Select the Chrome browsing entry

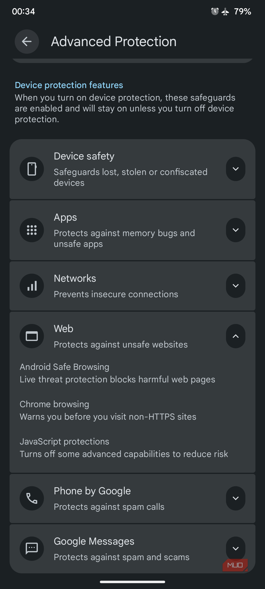tap(108, 410)
